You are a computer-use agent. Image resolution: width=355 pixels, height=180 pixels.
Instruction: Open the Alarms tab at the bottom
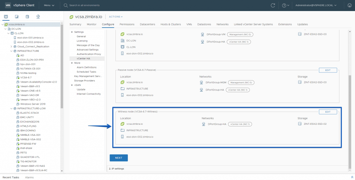(x=29, y=177)
